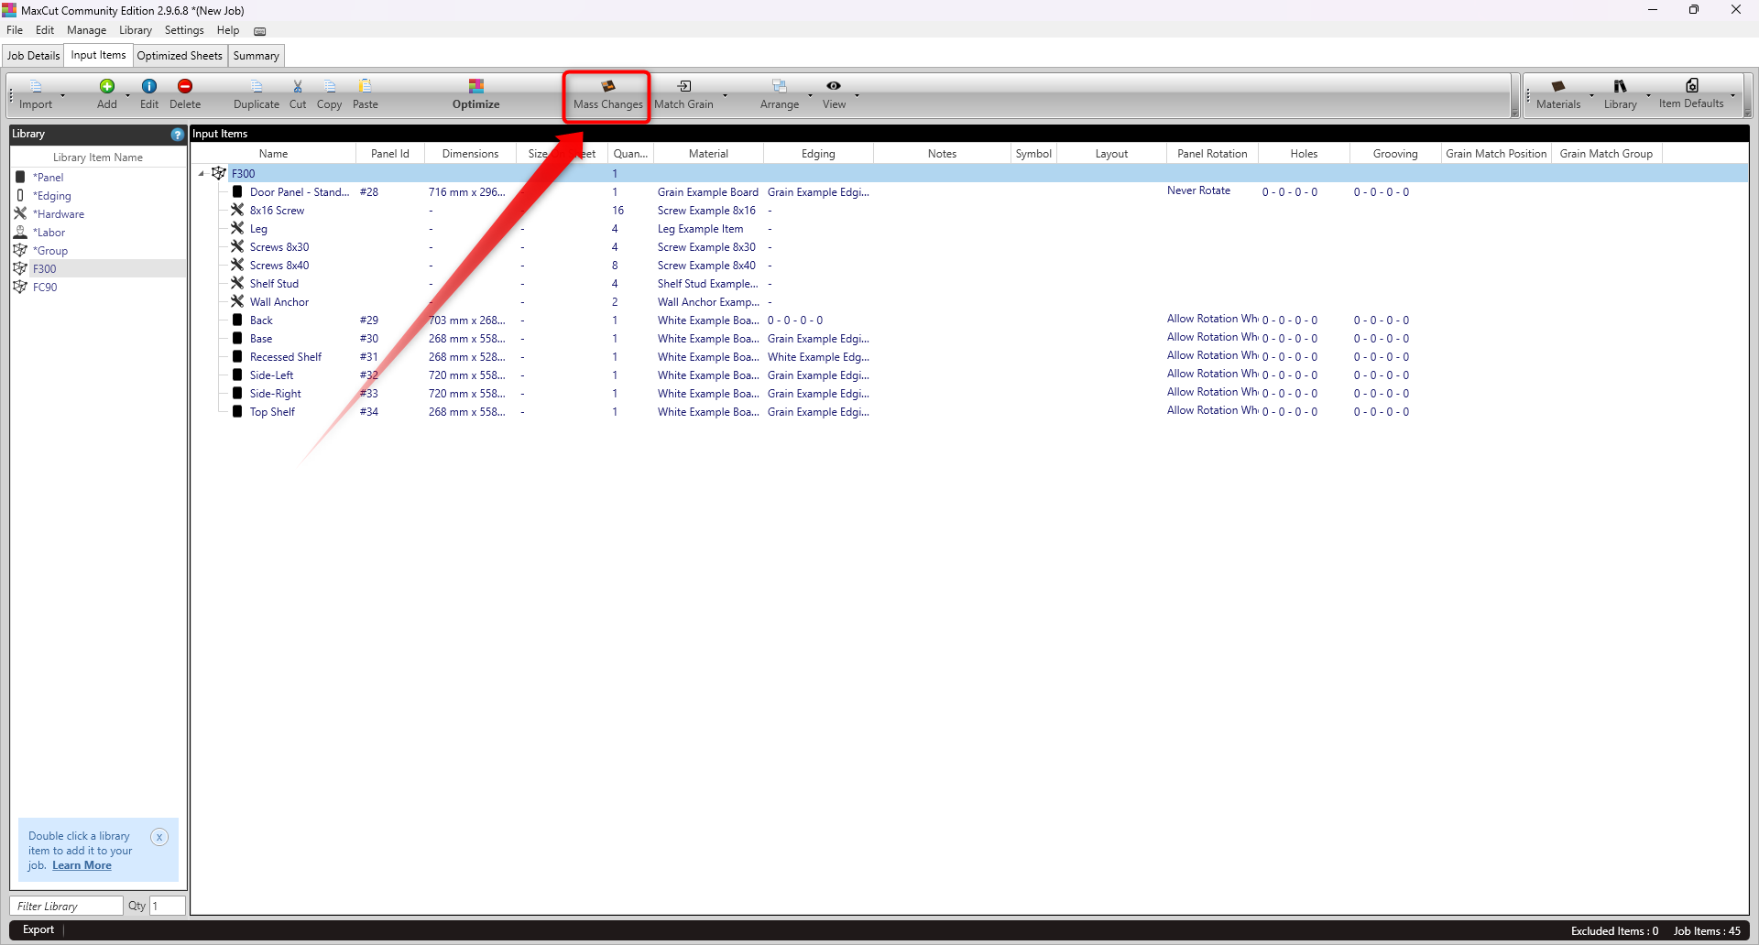Image resolution: width=1759 pixels, height=945 pixels.
Task: Click the red Delete icon
Action: (185, 86)
